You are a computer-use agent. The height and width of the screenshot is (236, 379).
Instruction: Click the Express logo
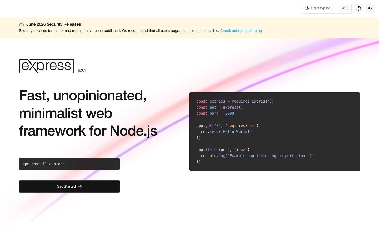coord(46,66)
